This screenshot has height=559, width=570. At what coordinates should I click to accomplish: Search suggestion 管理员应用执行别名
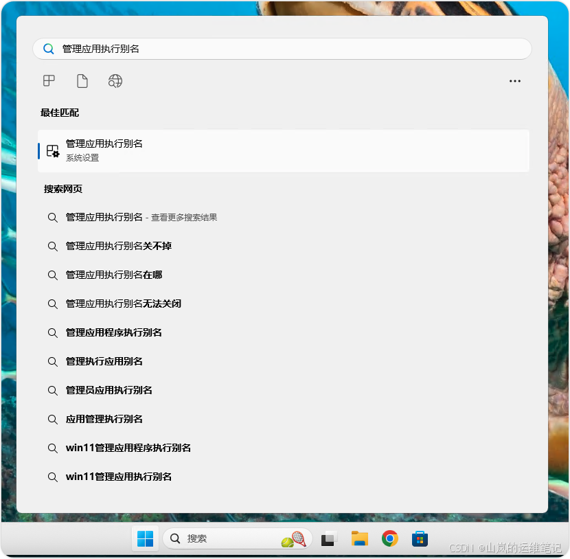pos(109,389)
